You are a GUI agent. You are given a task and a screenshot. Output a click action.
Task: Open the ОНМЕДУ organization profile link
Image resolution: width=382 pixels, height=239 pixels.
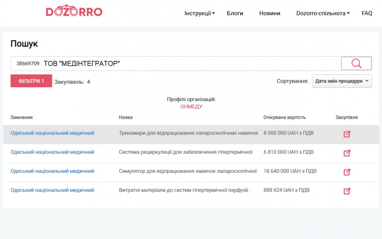pyautogui.click(x=191, y=107)
